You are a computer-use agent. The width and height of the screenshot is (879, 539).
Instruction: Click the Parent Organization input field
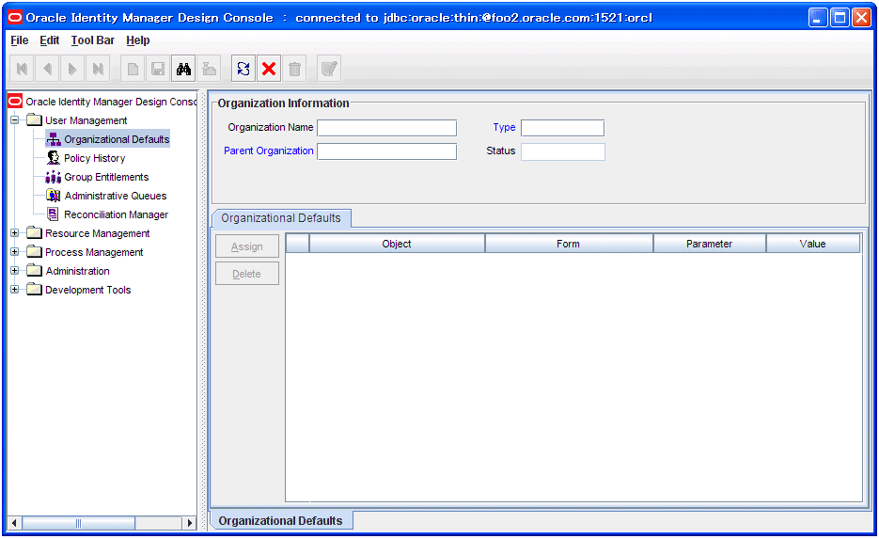pos(386,151)
